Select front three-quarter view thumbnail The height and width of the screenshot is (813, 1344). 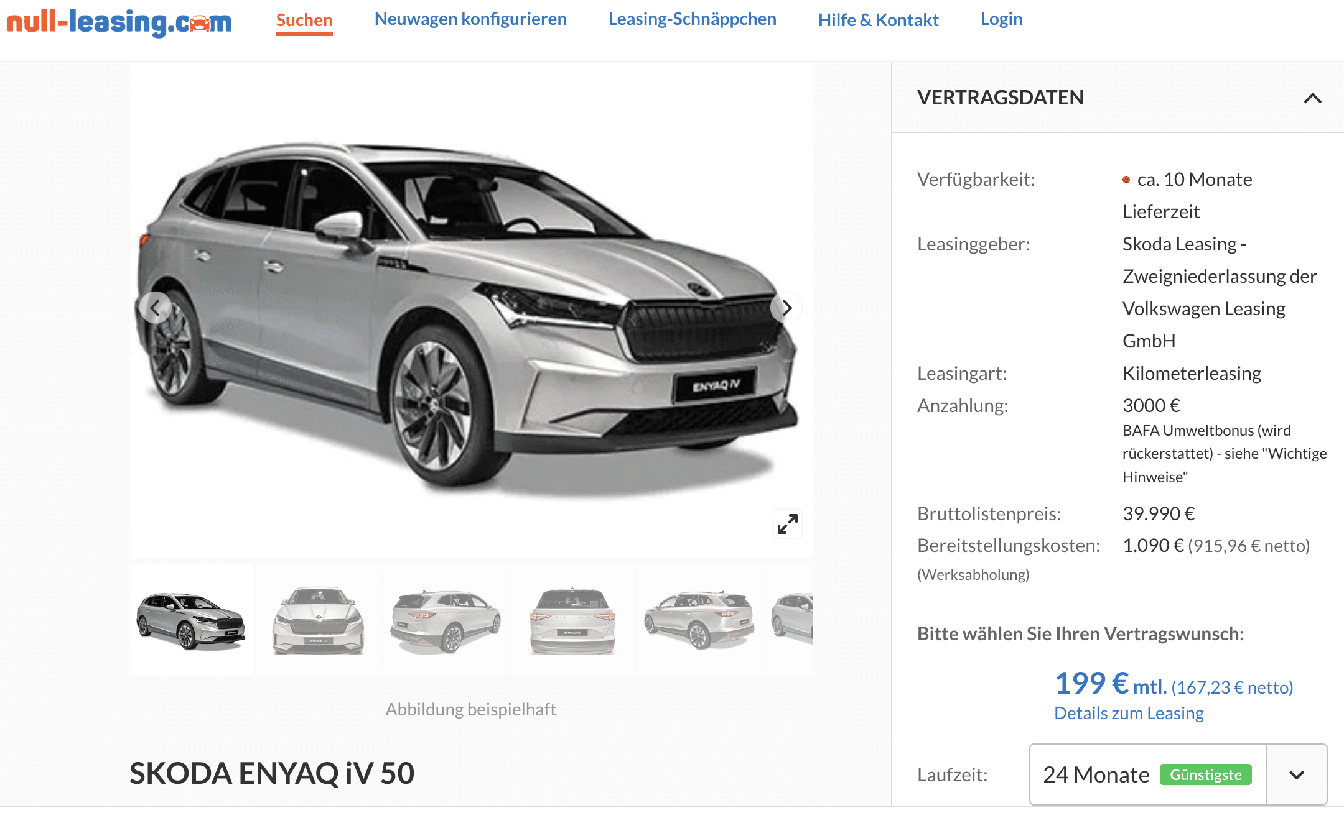click(192, 620)
